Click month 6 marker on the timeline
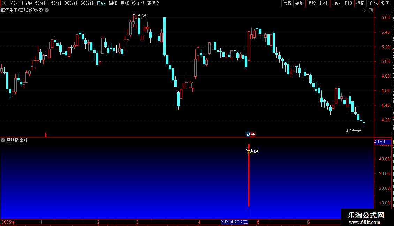The image size is (394, 226). pyautogui.click(x=309, y=222)
